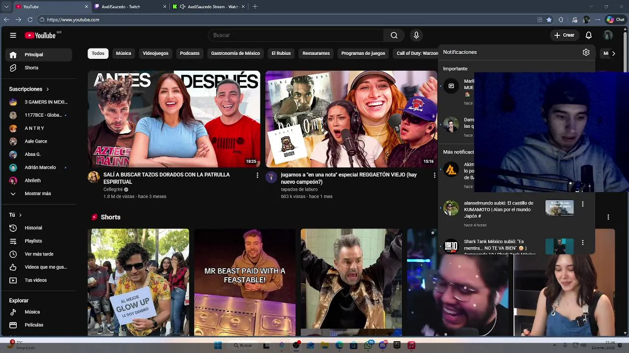Viewport: 629px width, 353px height.
Task: Open reggaetón viejo video thumbnail
Action: click(x=351, y=119)
